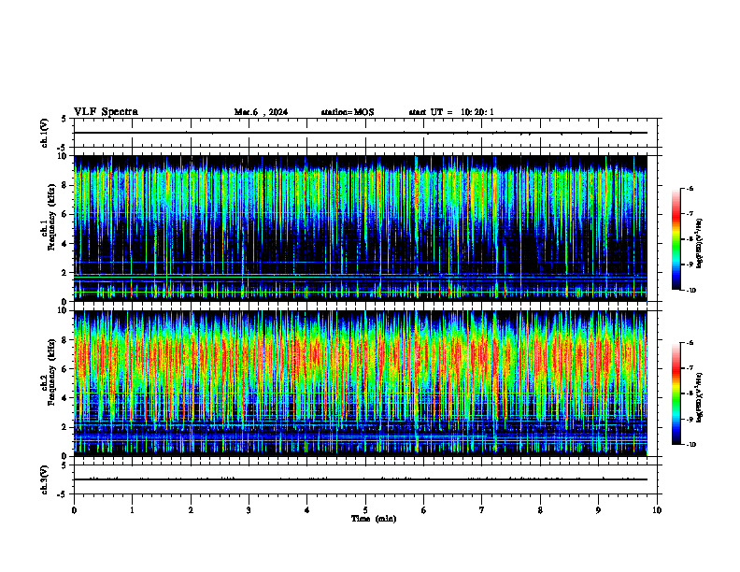Click the "-7" tick on ch.2 colorbar

tap(690, 368)
